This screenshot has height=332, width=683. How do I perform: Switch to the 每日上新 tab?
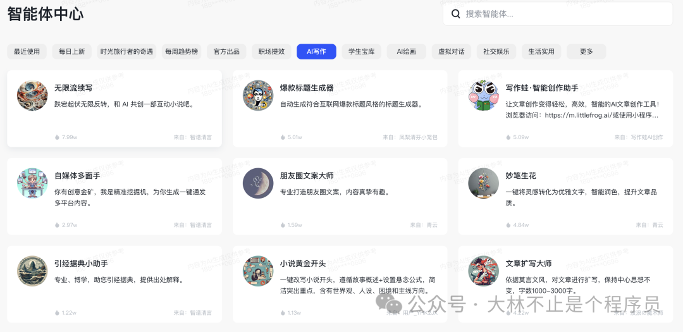72,51
